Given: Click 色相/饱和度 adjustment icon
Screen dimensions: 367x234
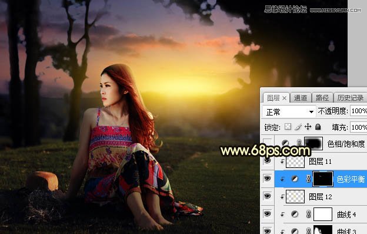Looking at the screenshot, I should tap(285, 143).
